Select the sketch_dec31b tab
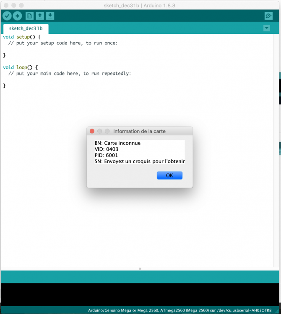This screenshot has height=314, width=281. coord(26,28)
